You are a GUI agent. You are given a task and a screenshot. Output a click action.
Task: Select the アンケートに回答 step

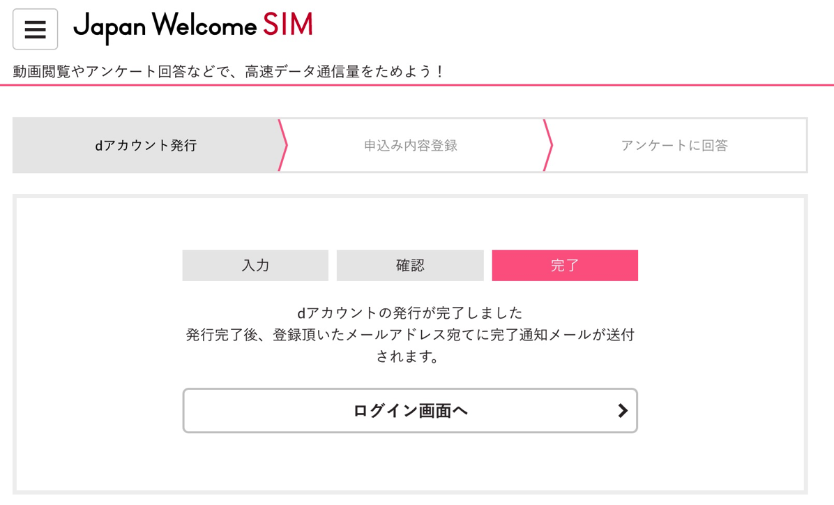click(674, 145)
